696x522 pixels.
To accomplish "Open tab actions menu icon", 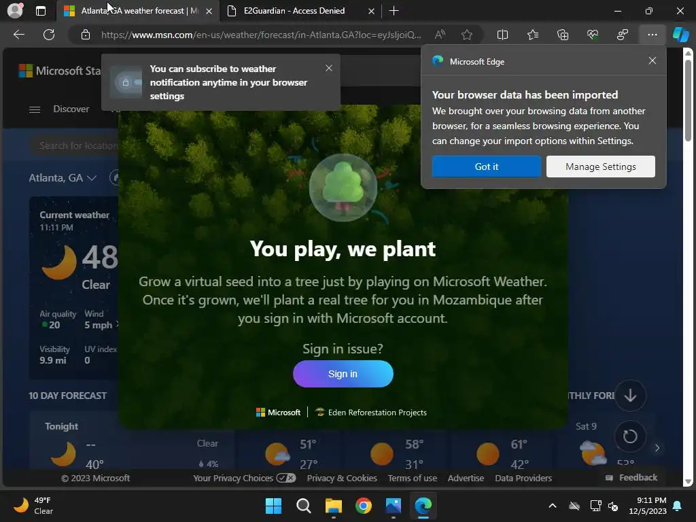I will (x=40, y=11).
